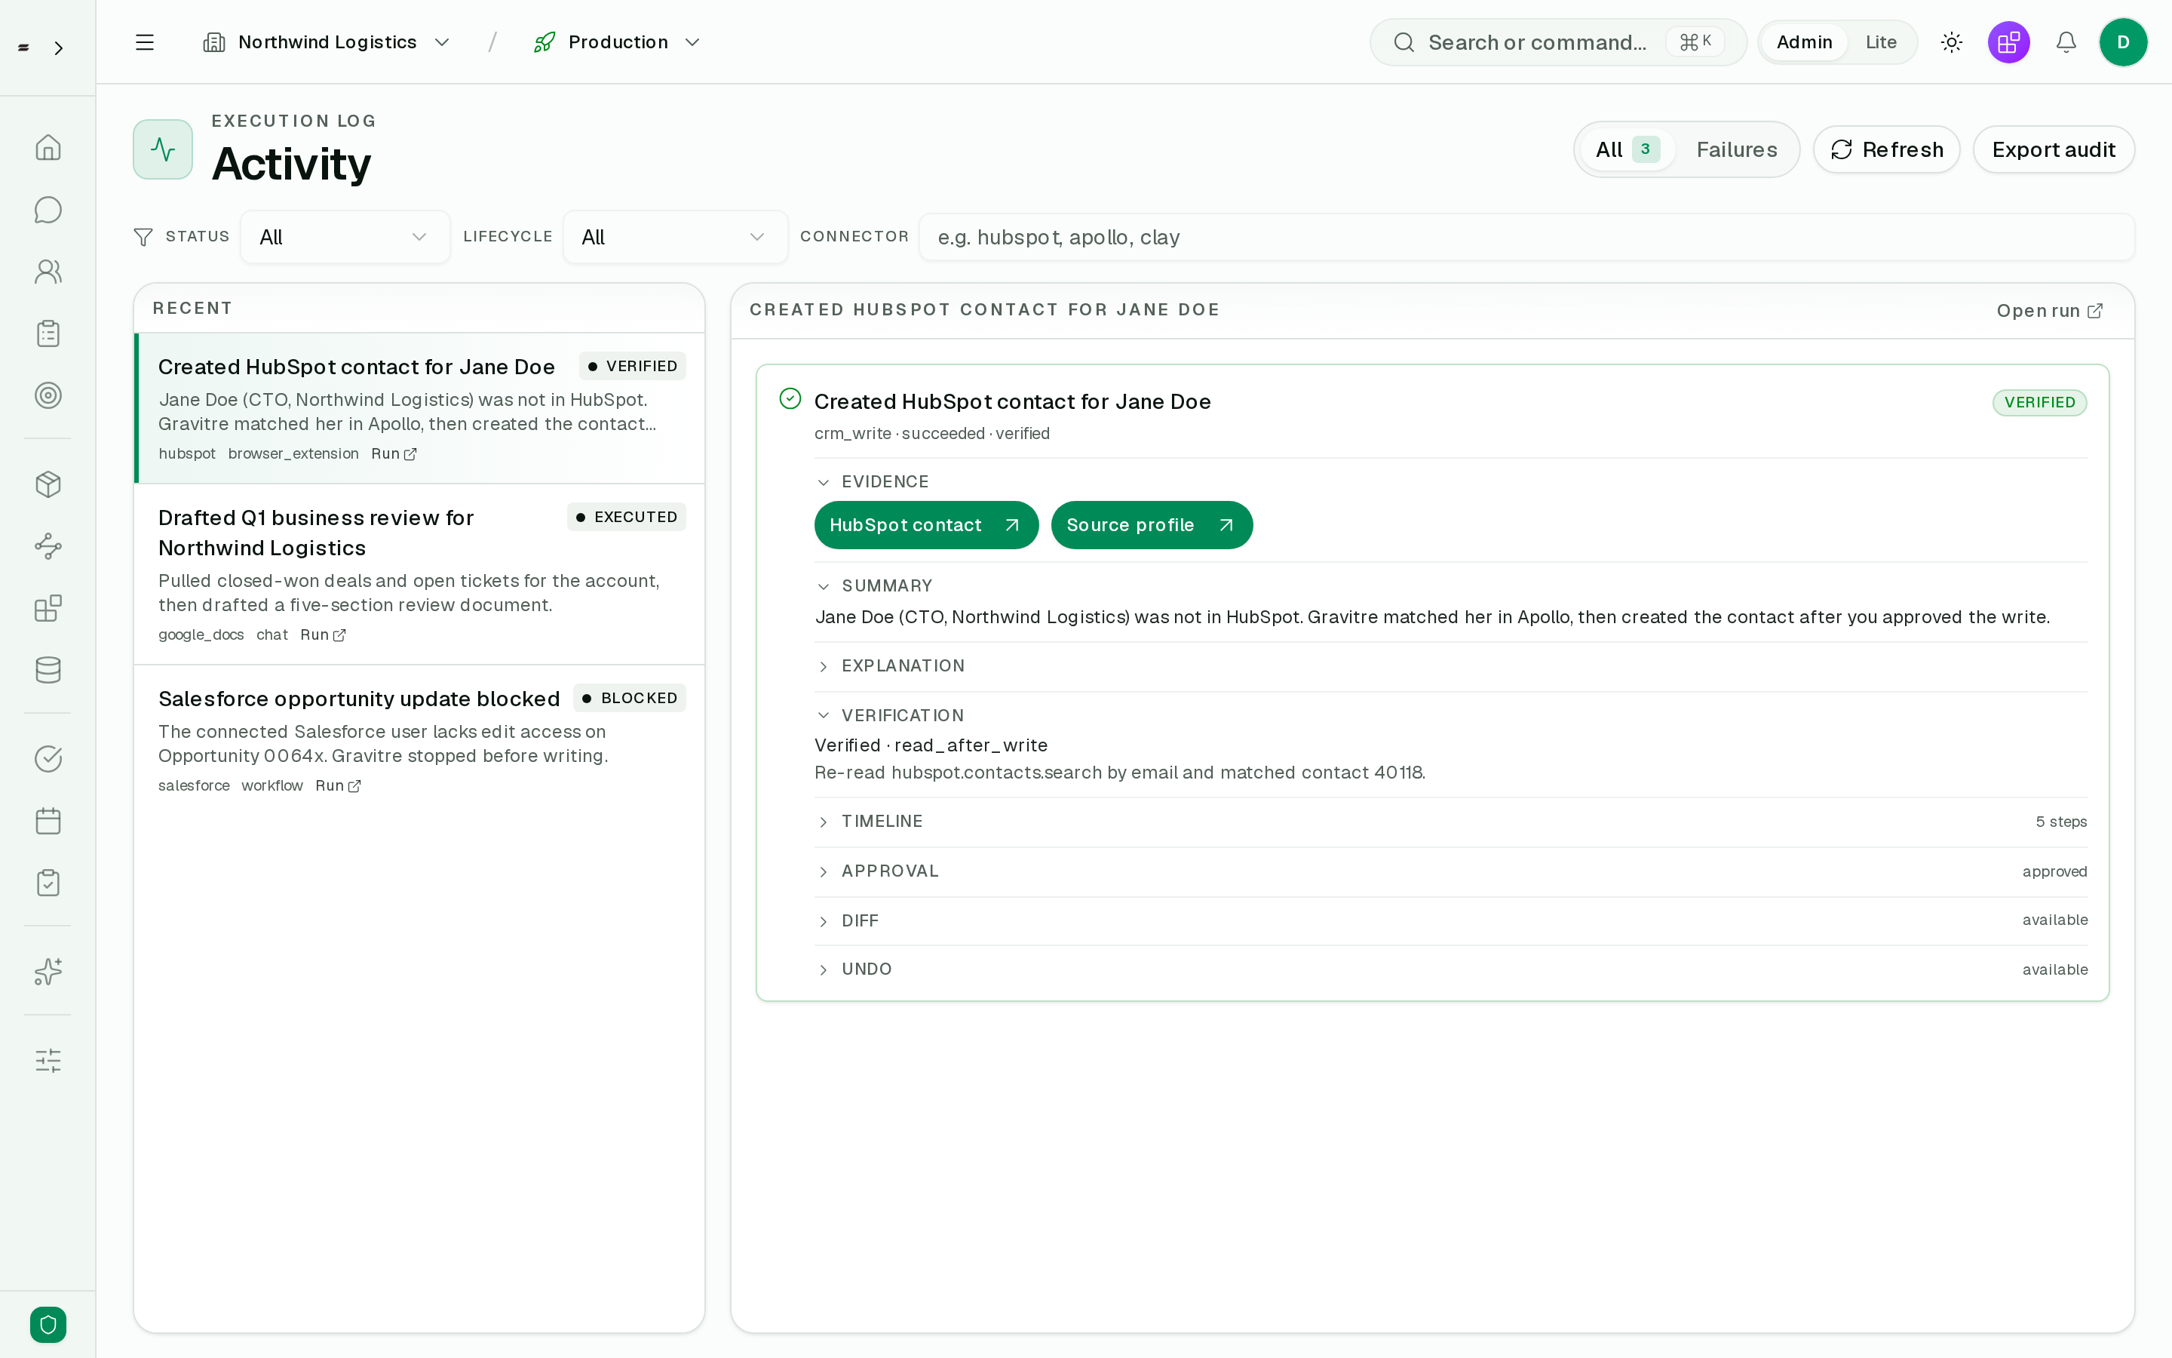The width and height of the screenshot is (2172, 1358).
Task: Switch to Admin mode
Action: [1804, 42]
